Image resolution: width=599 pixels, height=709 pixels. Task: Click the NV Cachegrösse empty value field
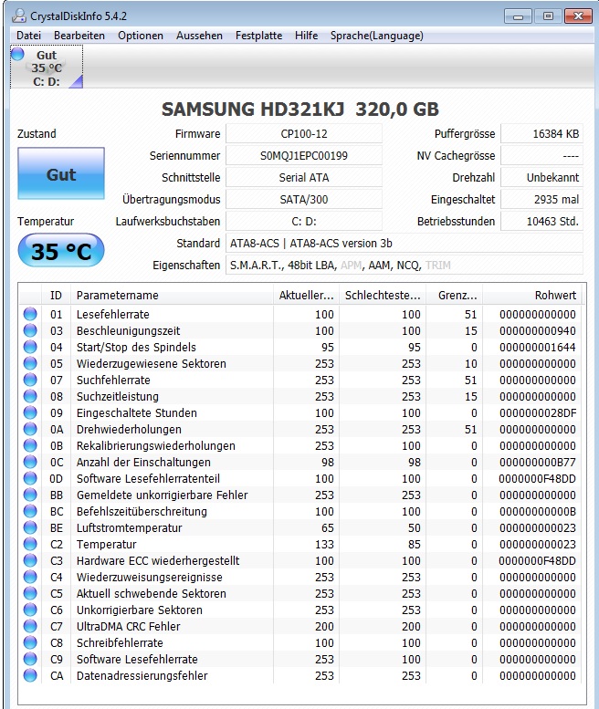pyautogui.click(x=542, y=155)
